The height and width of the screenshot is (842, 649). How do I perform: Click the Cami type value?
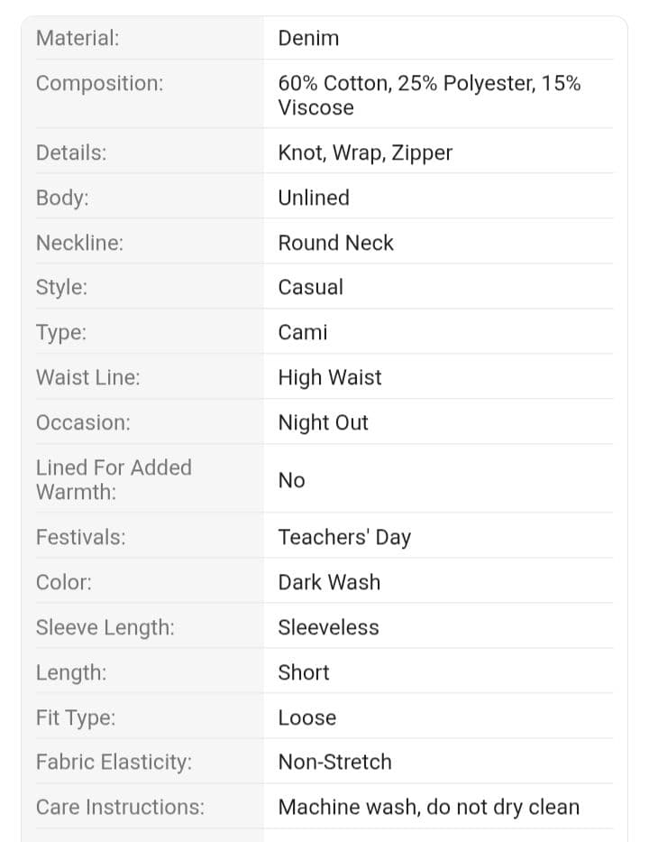(303, 332)
